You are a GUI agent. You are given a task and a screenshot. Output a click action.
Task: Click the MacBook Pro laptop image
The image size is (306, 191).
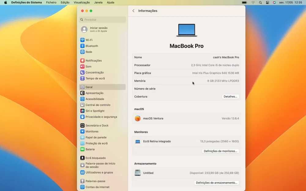(x=187, y=30)
